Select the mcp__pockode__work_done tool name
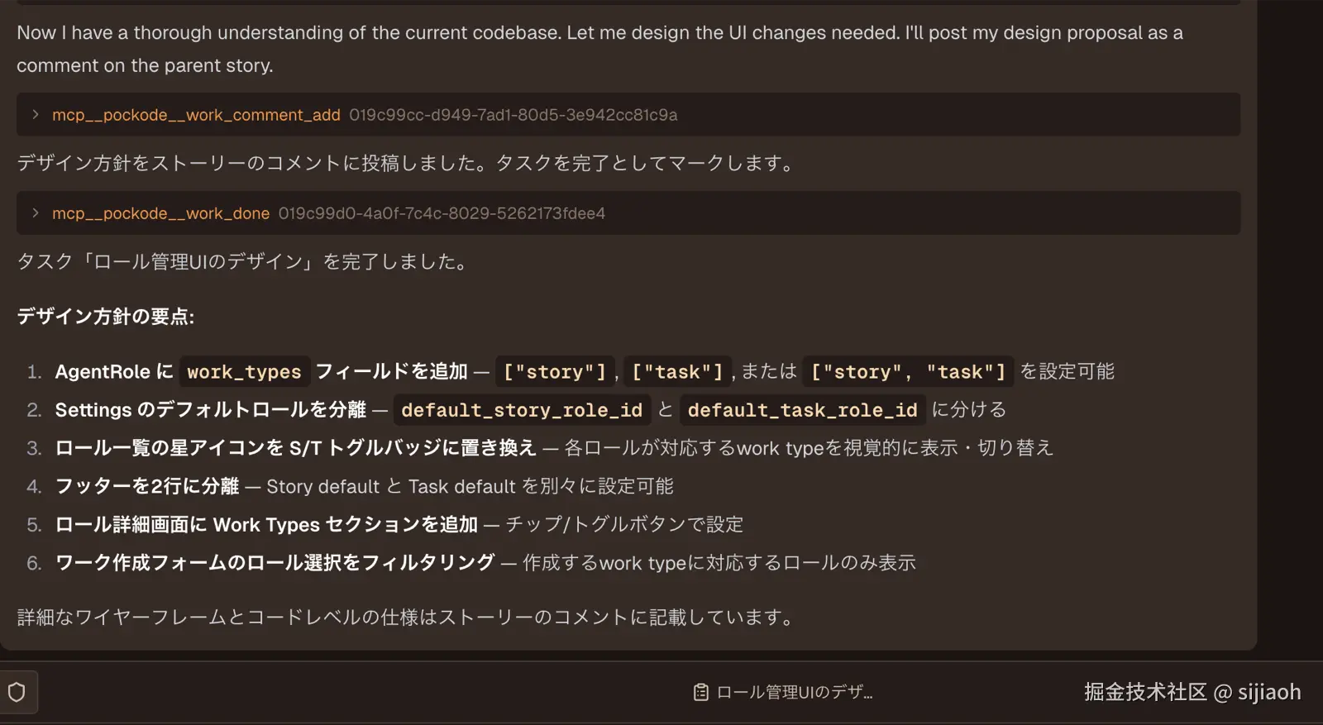The image size is (1323, 725). (160, 213)
